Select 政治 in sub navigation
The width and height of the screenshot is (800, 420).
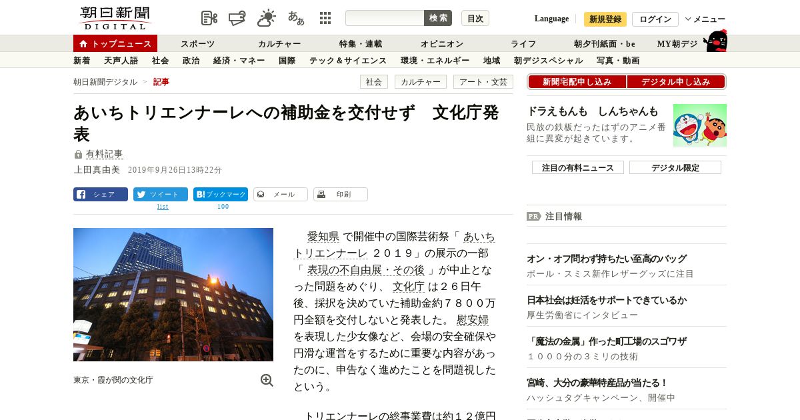tap(191, 61)
